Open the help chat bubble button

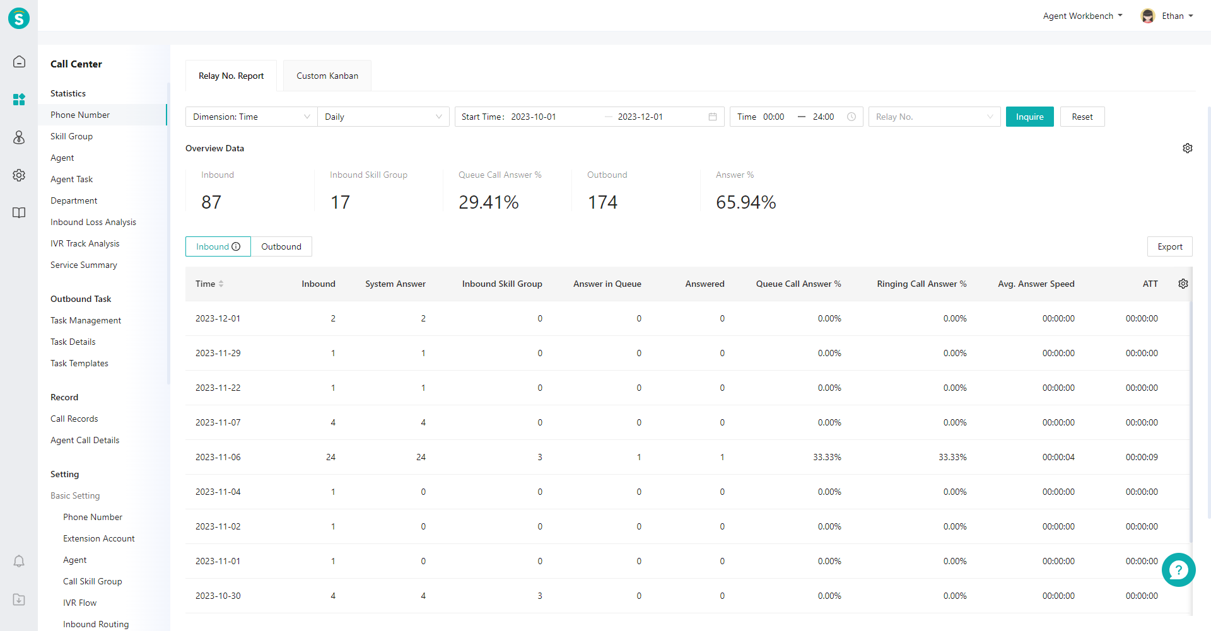pos(1178,570)
